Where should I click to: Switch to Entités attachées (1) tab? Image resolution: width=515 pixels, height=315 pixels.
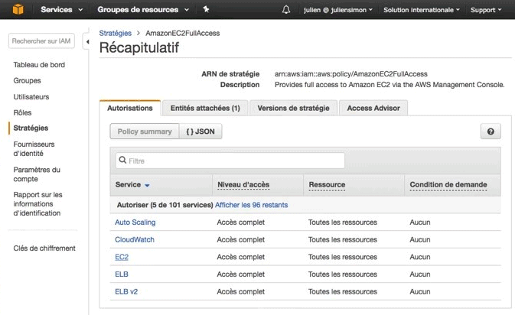pos(205,108)
